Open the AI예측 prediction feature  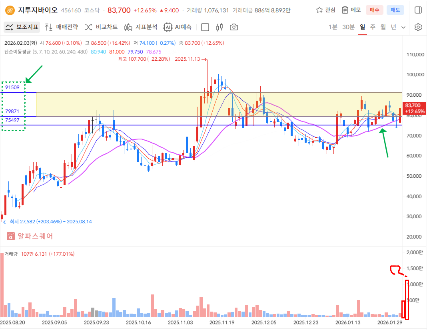178,27
